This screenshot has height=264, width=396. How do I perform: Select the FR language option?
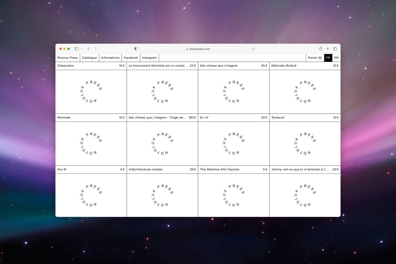pos(328,58)
